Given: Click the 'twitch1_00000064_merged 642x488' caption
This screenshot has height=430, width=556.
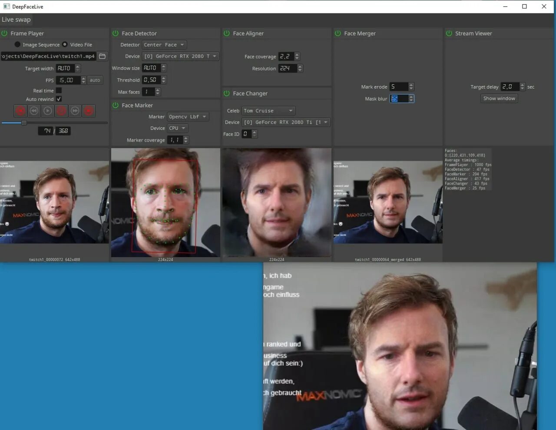Looking at the screenshot, I should 388,259.
